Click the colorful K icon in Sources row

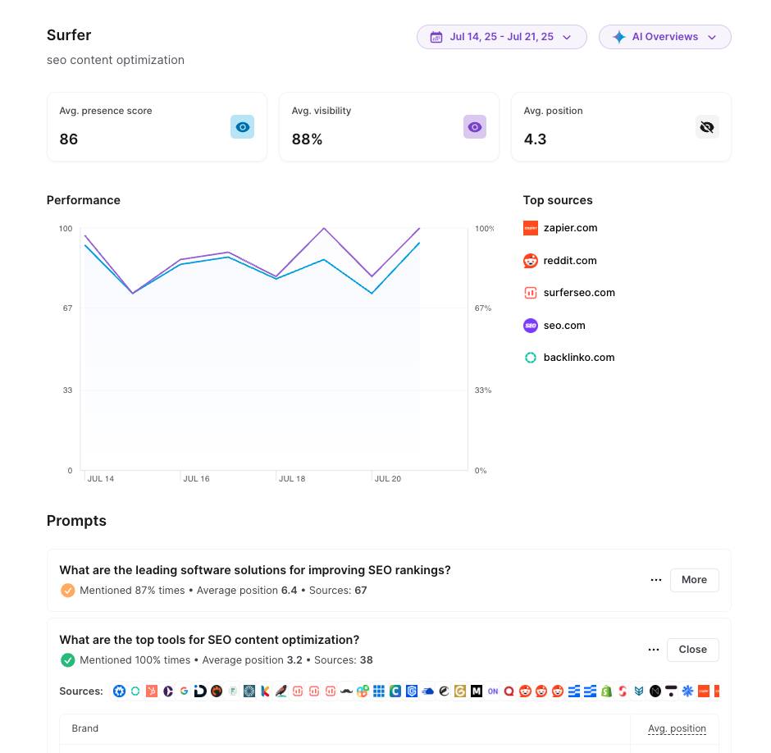(x=265, y=691)
